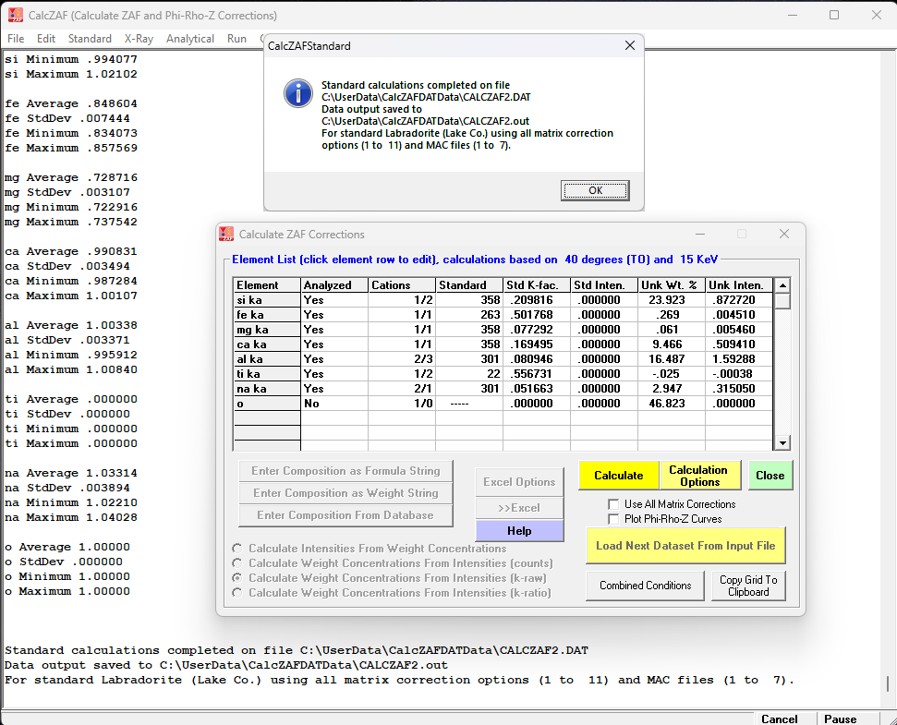Toggle Plot Phi-Rho-Z Curves checkbox
The width and height of the screenshot is (897, 725).
tap(613, 519)
